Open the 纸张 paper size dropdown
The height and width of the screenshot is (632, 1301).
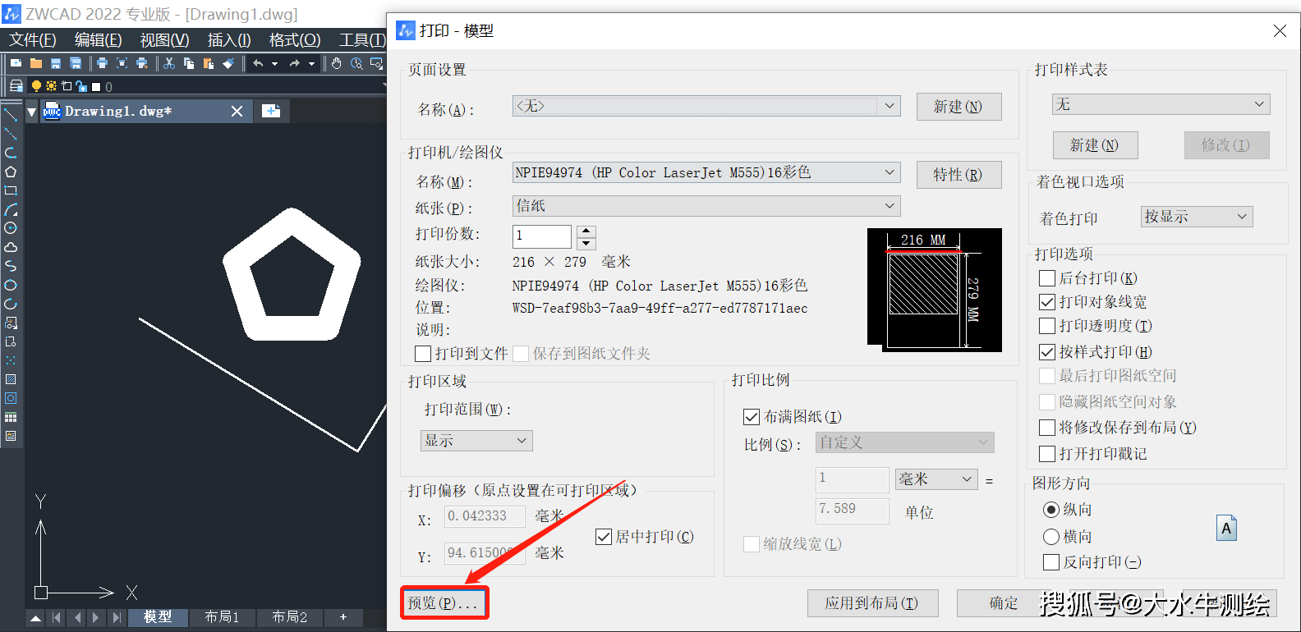pyautogui.click(x=706, y=206)
